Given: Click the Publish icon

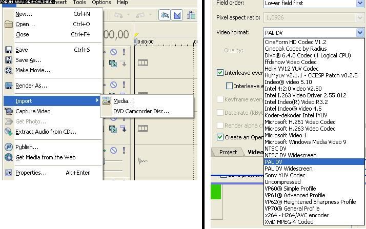Looking at the screenshot, I should (x=9, y=147).
